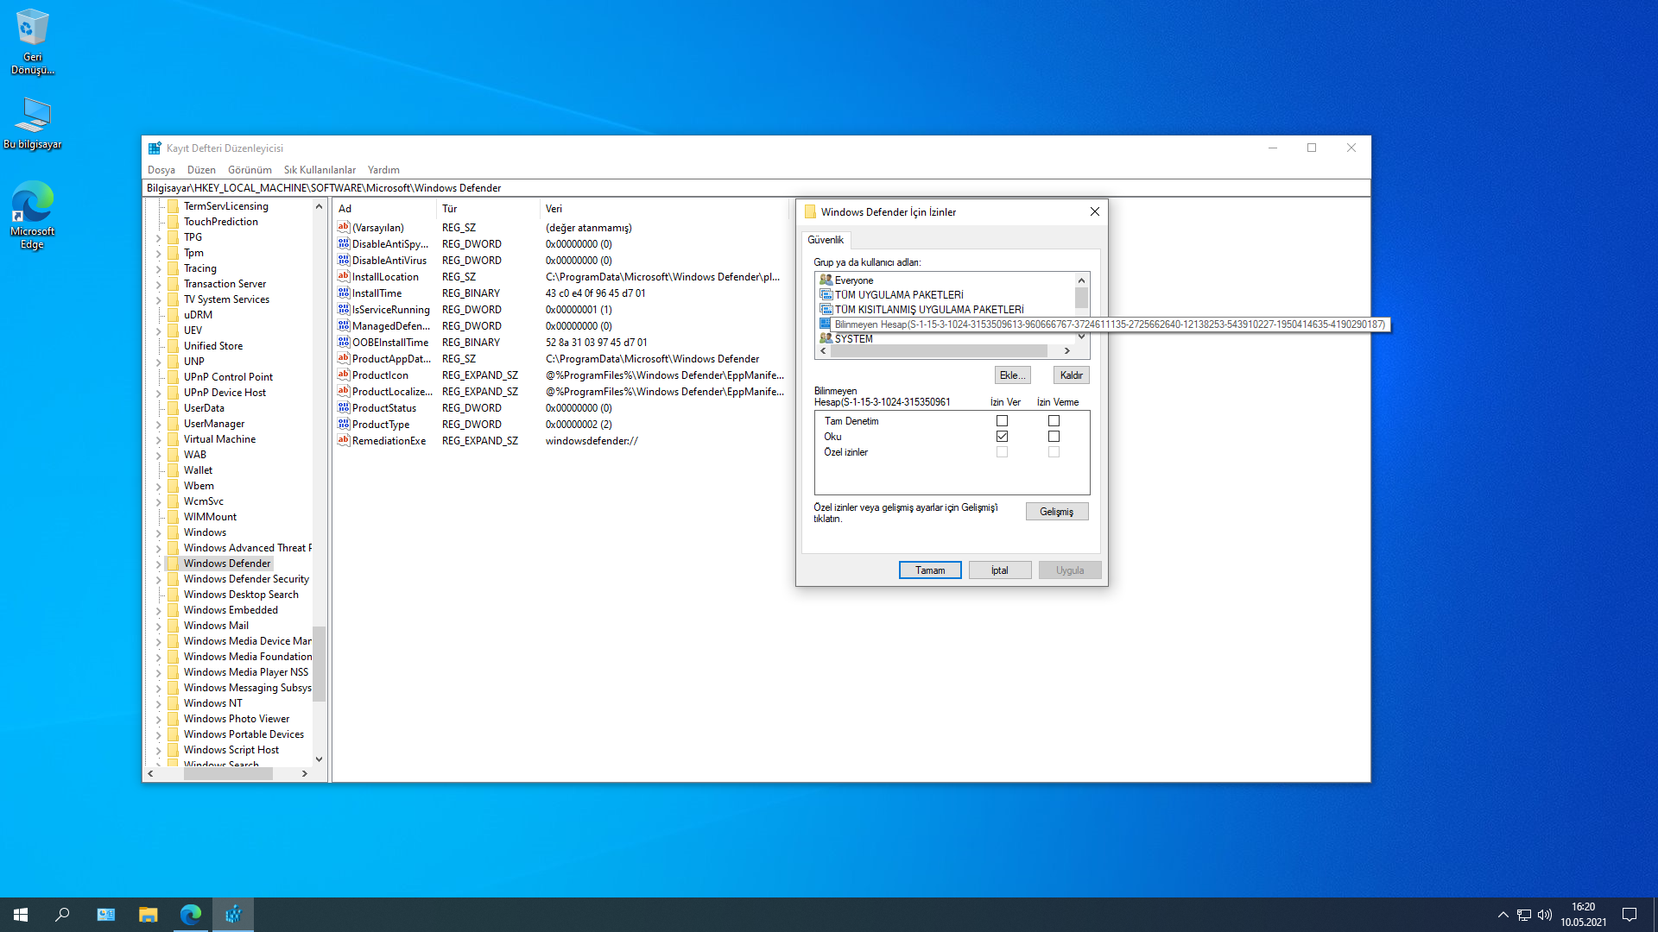
Task: Click the Registry Editor taskbar icon
Action: click(x=233, y=915)
